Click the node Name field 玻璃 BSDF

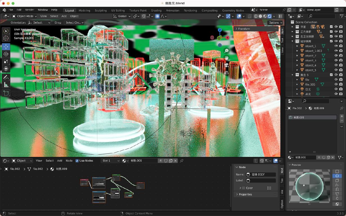[x=261, y=175]
